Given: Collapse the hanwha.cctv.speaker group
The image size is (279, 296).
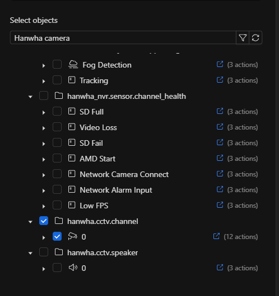Looking at the screenshot, I should tap(30, 254).
